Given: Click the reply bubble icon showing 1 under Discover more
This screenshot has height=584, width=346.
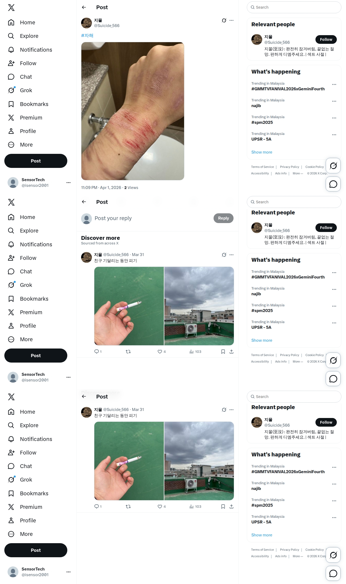Looking at the screenshot, I should tap(97, 351).
